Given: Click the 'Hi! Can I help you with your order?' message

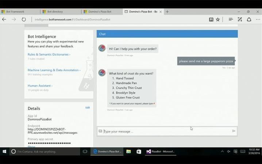Looking at the screenshot, I should click(133, 49).
